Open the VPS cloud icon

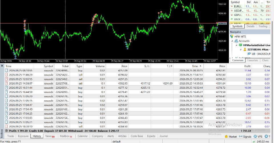point(255,136)
